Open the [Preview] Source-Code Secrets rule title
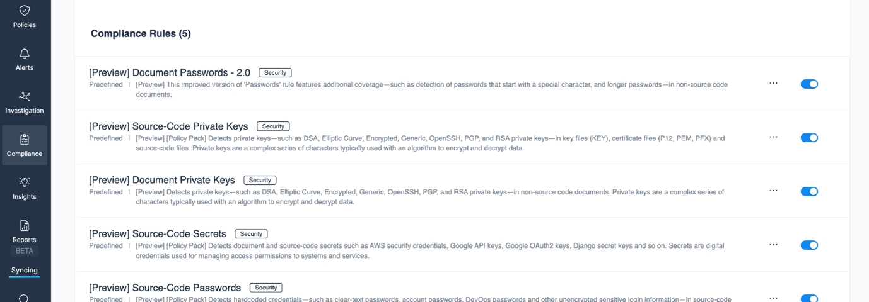 158,234
